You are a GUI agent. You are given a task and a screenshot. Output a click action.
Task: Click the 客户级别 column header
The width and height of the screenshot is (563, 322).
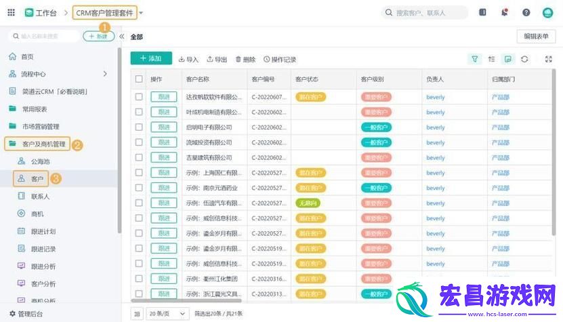click(x=372, y=79)
